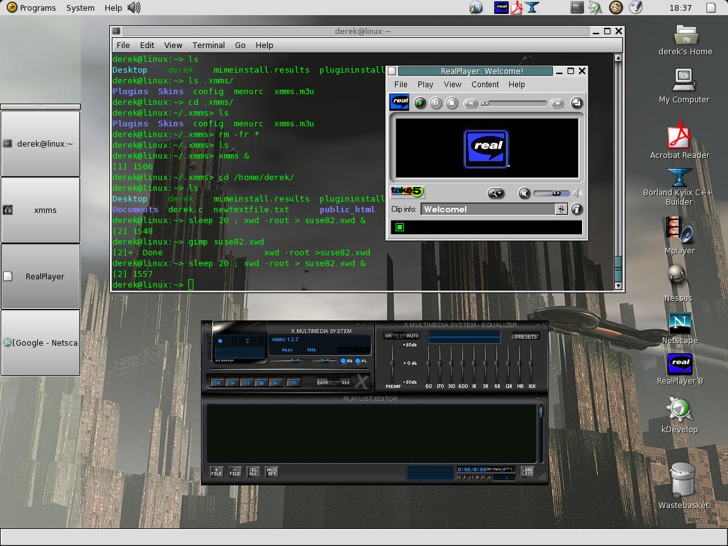This screenshot has height=546, width=728.
Task: Open the terminal's Terminal menu
Action: tap(209, 45)
